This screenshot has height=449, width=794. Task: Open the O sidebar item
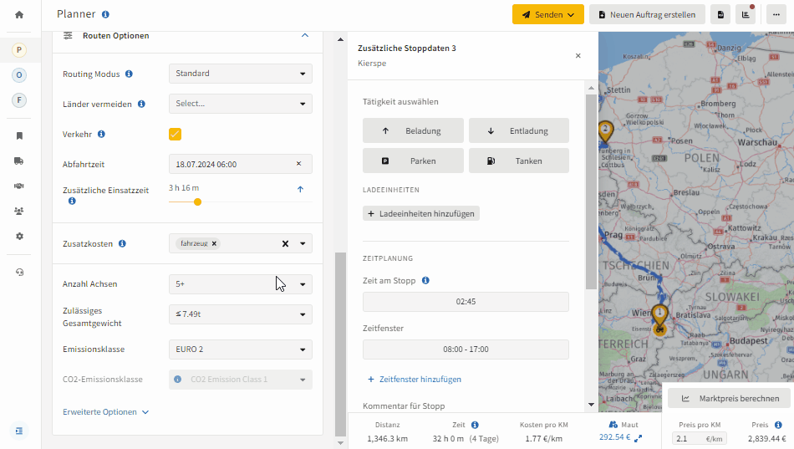pyautogui.click(x=19, y=75)
